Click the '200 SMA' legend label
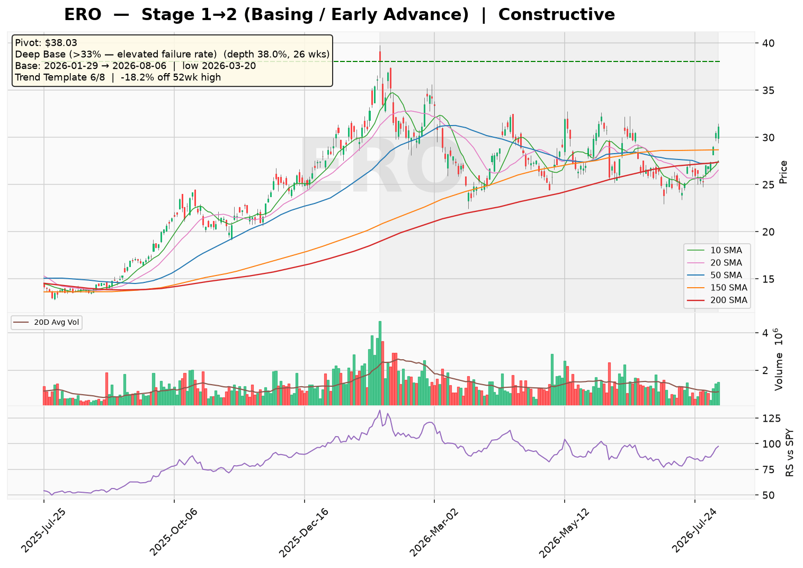 (729, 300)
